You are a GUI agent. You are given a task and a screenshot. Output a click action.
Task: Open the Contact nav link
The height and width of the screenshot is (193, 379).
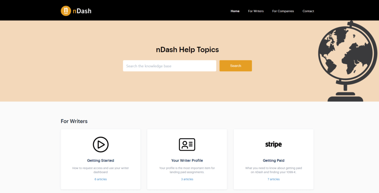(x=308, y=11)
